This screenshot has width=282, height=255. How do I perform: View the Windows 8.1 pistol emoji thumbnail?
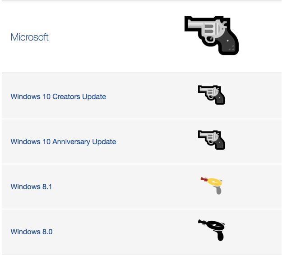click(x=212, y=186)
